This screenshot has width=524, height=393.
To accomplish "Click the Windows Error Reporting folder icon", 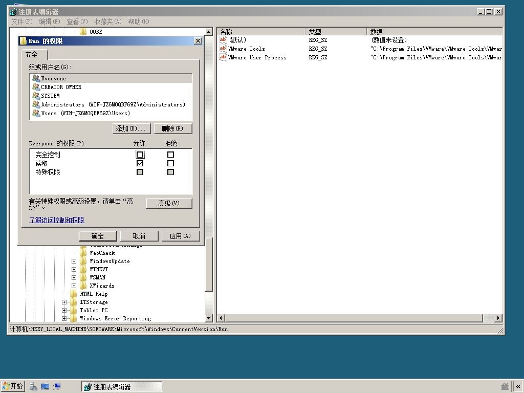I will point(74,318).
